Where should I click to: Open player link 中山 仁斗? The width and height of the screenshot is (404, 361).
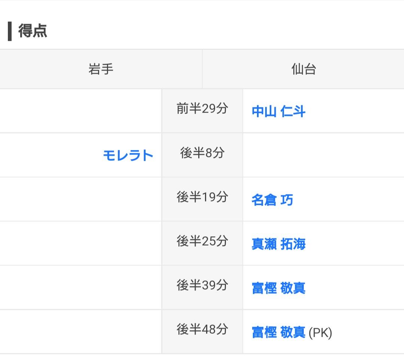[278, 111]
